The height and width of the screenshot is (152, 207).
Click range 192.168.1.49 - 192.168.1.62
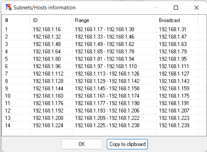105,44
